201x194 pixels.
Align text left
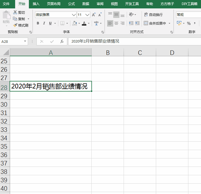[110, 23]
